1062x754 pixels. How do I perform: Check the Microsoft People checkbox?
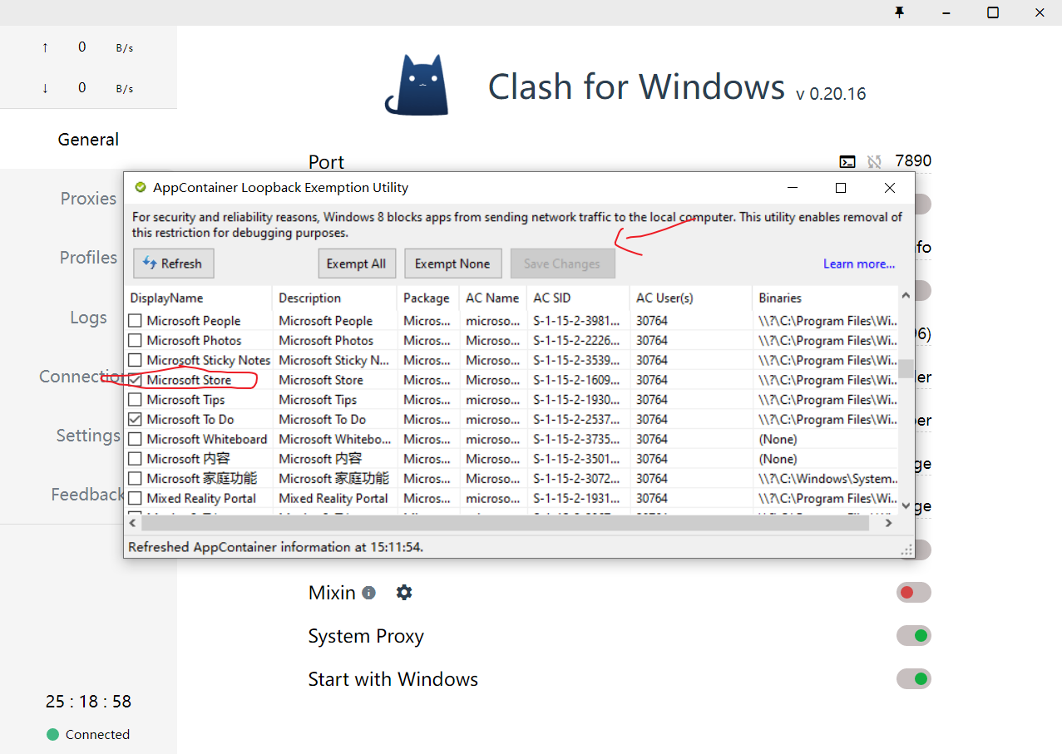click(135, 321)
